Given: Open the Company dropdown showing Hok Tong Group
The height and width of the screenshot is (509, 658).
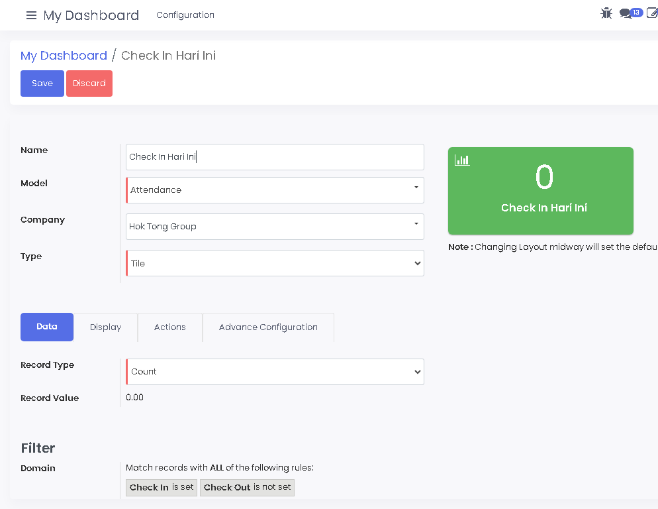Looking at the screenshot, I should [275, 226].
